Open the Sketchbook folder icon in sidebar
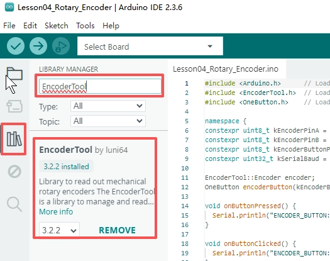Image resolution: width=330 pixels, height=261 pixels. point(14,74)
